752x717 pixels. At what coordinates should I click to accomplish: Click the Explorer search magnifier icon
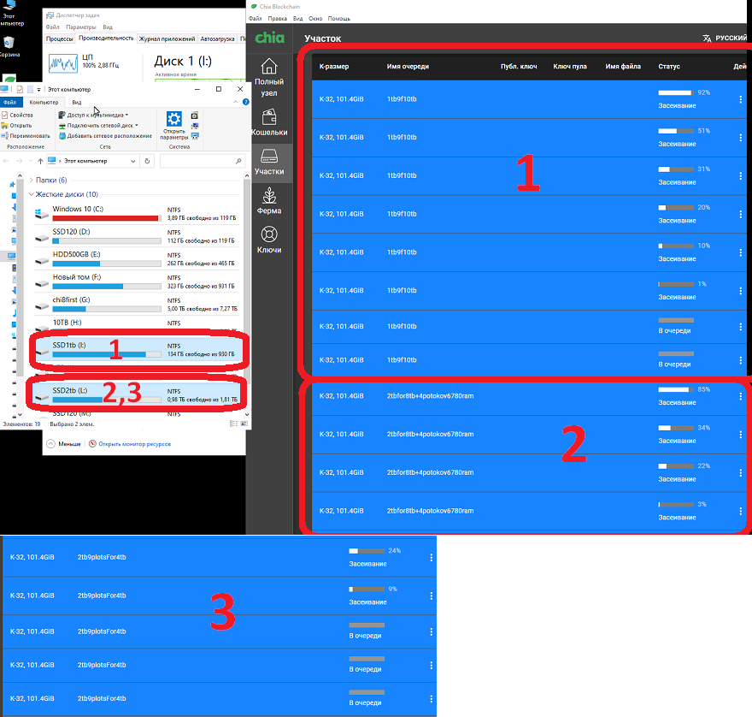pos(238,161)
